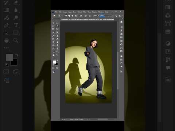
Task: Click the Home icon in options bar
Action: point(54,16)
